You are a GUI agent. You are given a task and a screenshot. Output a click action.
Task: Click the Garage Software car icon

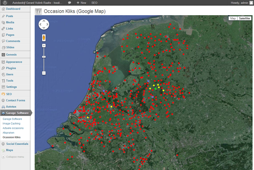click(3, 113)
